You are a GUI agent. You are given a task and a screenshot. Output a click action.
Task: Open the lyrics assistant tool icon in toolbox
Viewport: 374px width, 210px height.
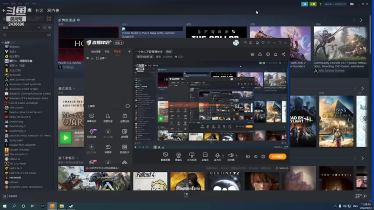pyautogui.click(x=124, y=148)
